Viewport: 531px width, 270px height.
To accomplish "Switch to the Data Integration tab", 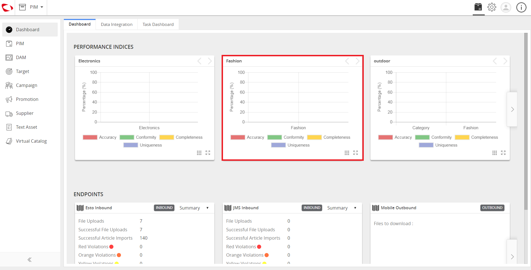I will [x=117, y=25].
